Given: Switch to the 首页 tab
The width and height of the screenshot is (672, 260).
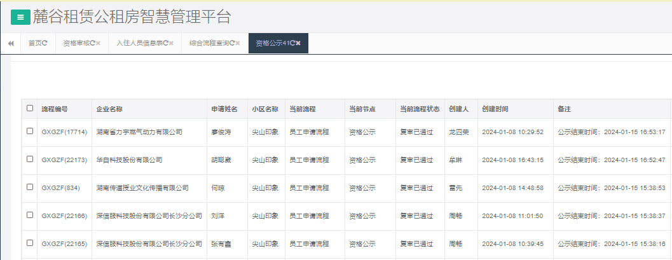Looking at the screenshot, I should coord(35,43).
